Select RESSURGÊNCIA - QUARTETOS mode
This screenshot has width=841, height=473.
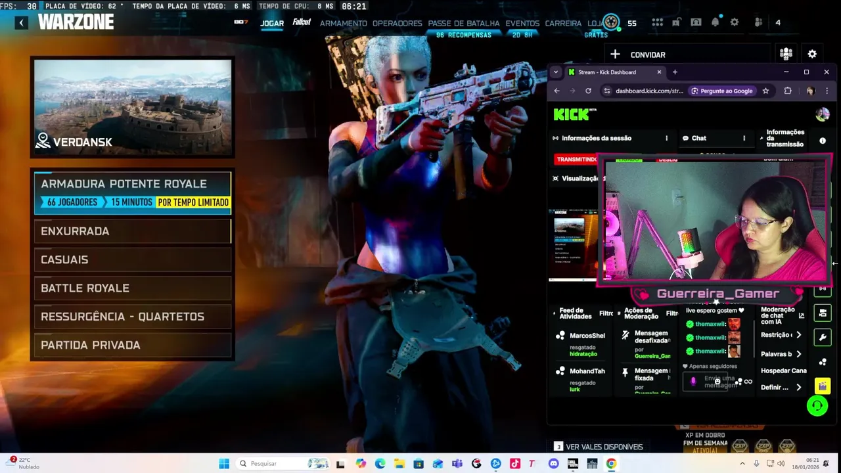click(x=133, y=317)
